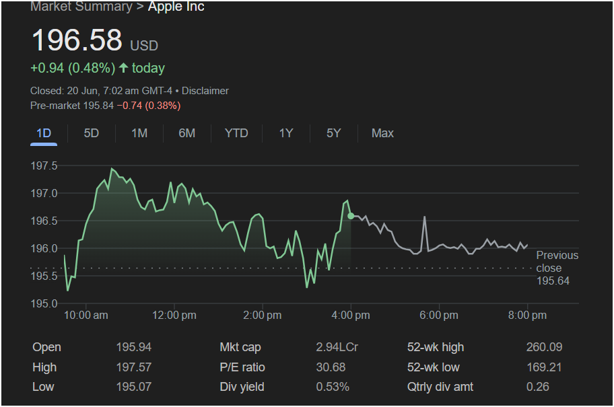Click the 52-wk low label
This screenshot has width=614, height=407.
coord(434,367)
